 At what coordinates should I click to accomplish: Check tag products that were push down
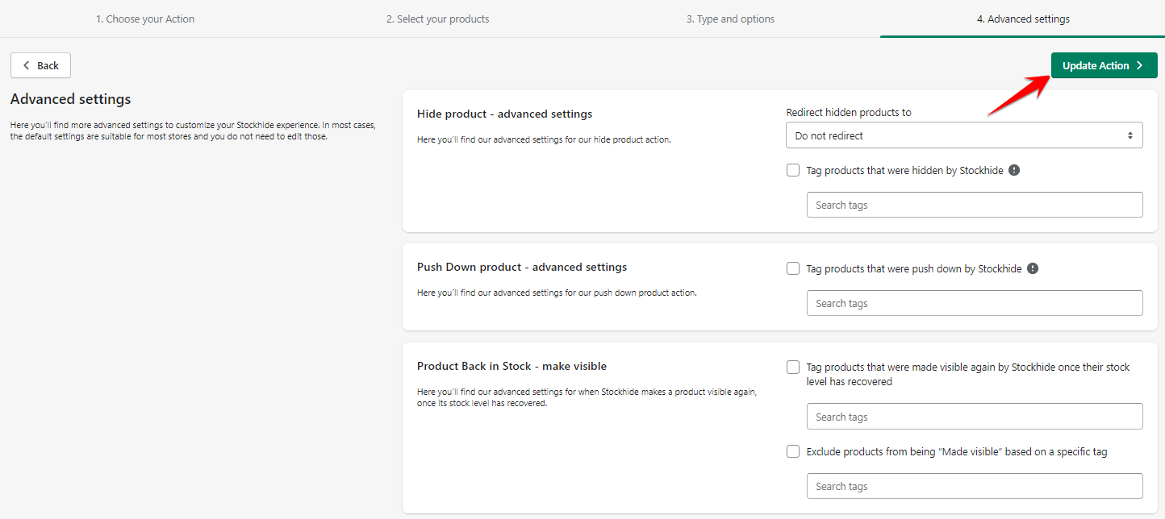793,268
